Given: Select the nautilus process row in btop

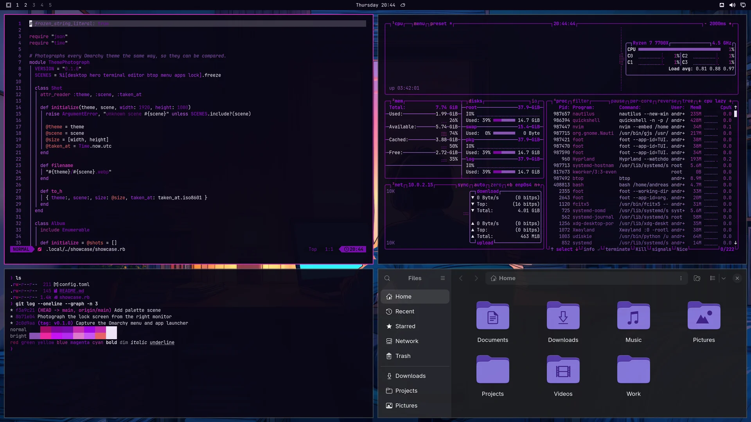Looking at the screenshot, I should pos(642,114).
